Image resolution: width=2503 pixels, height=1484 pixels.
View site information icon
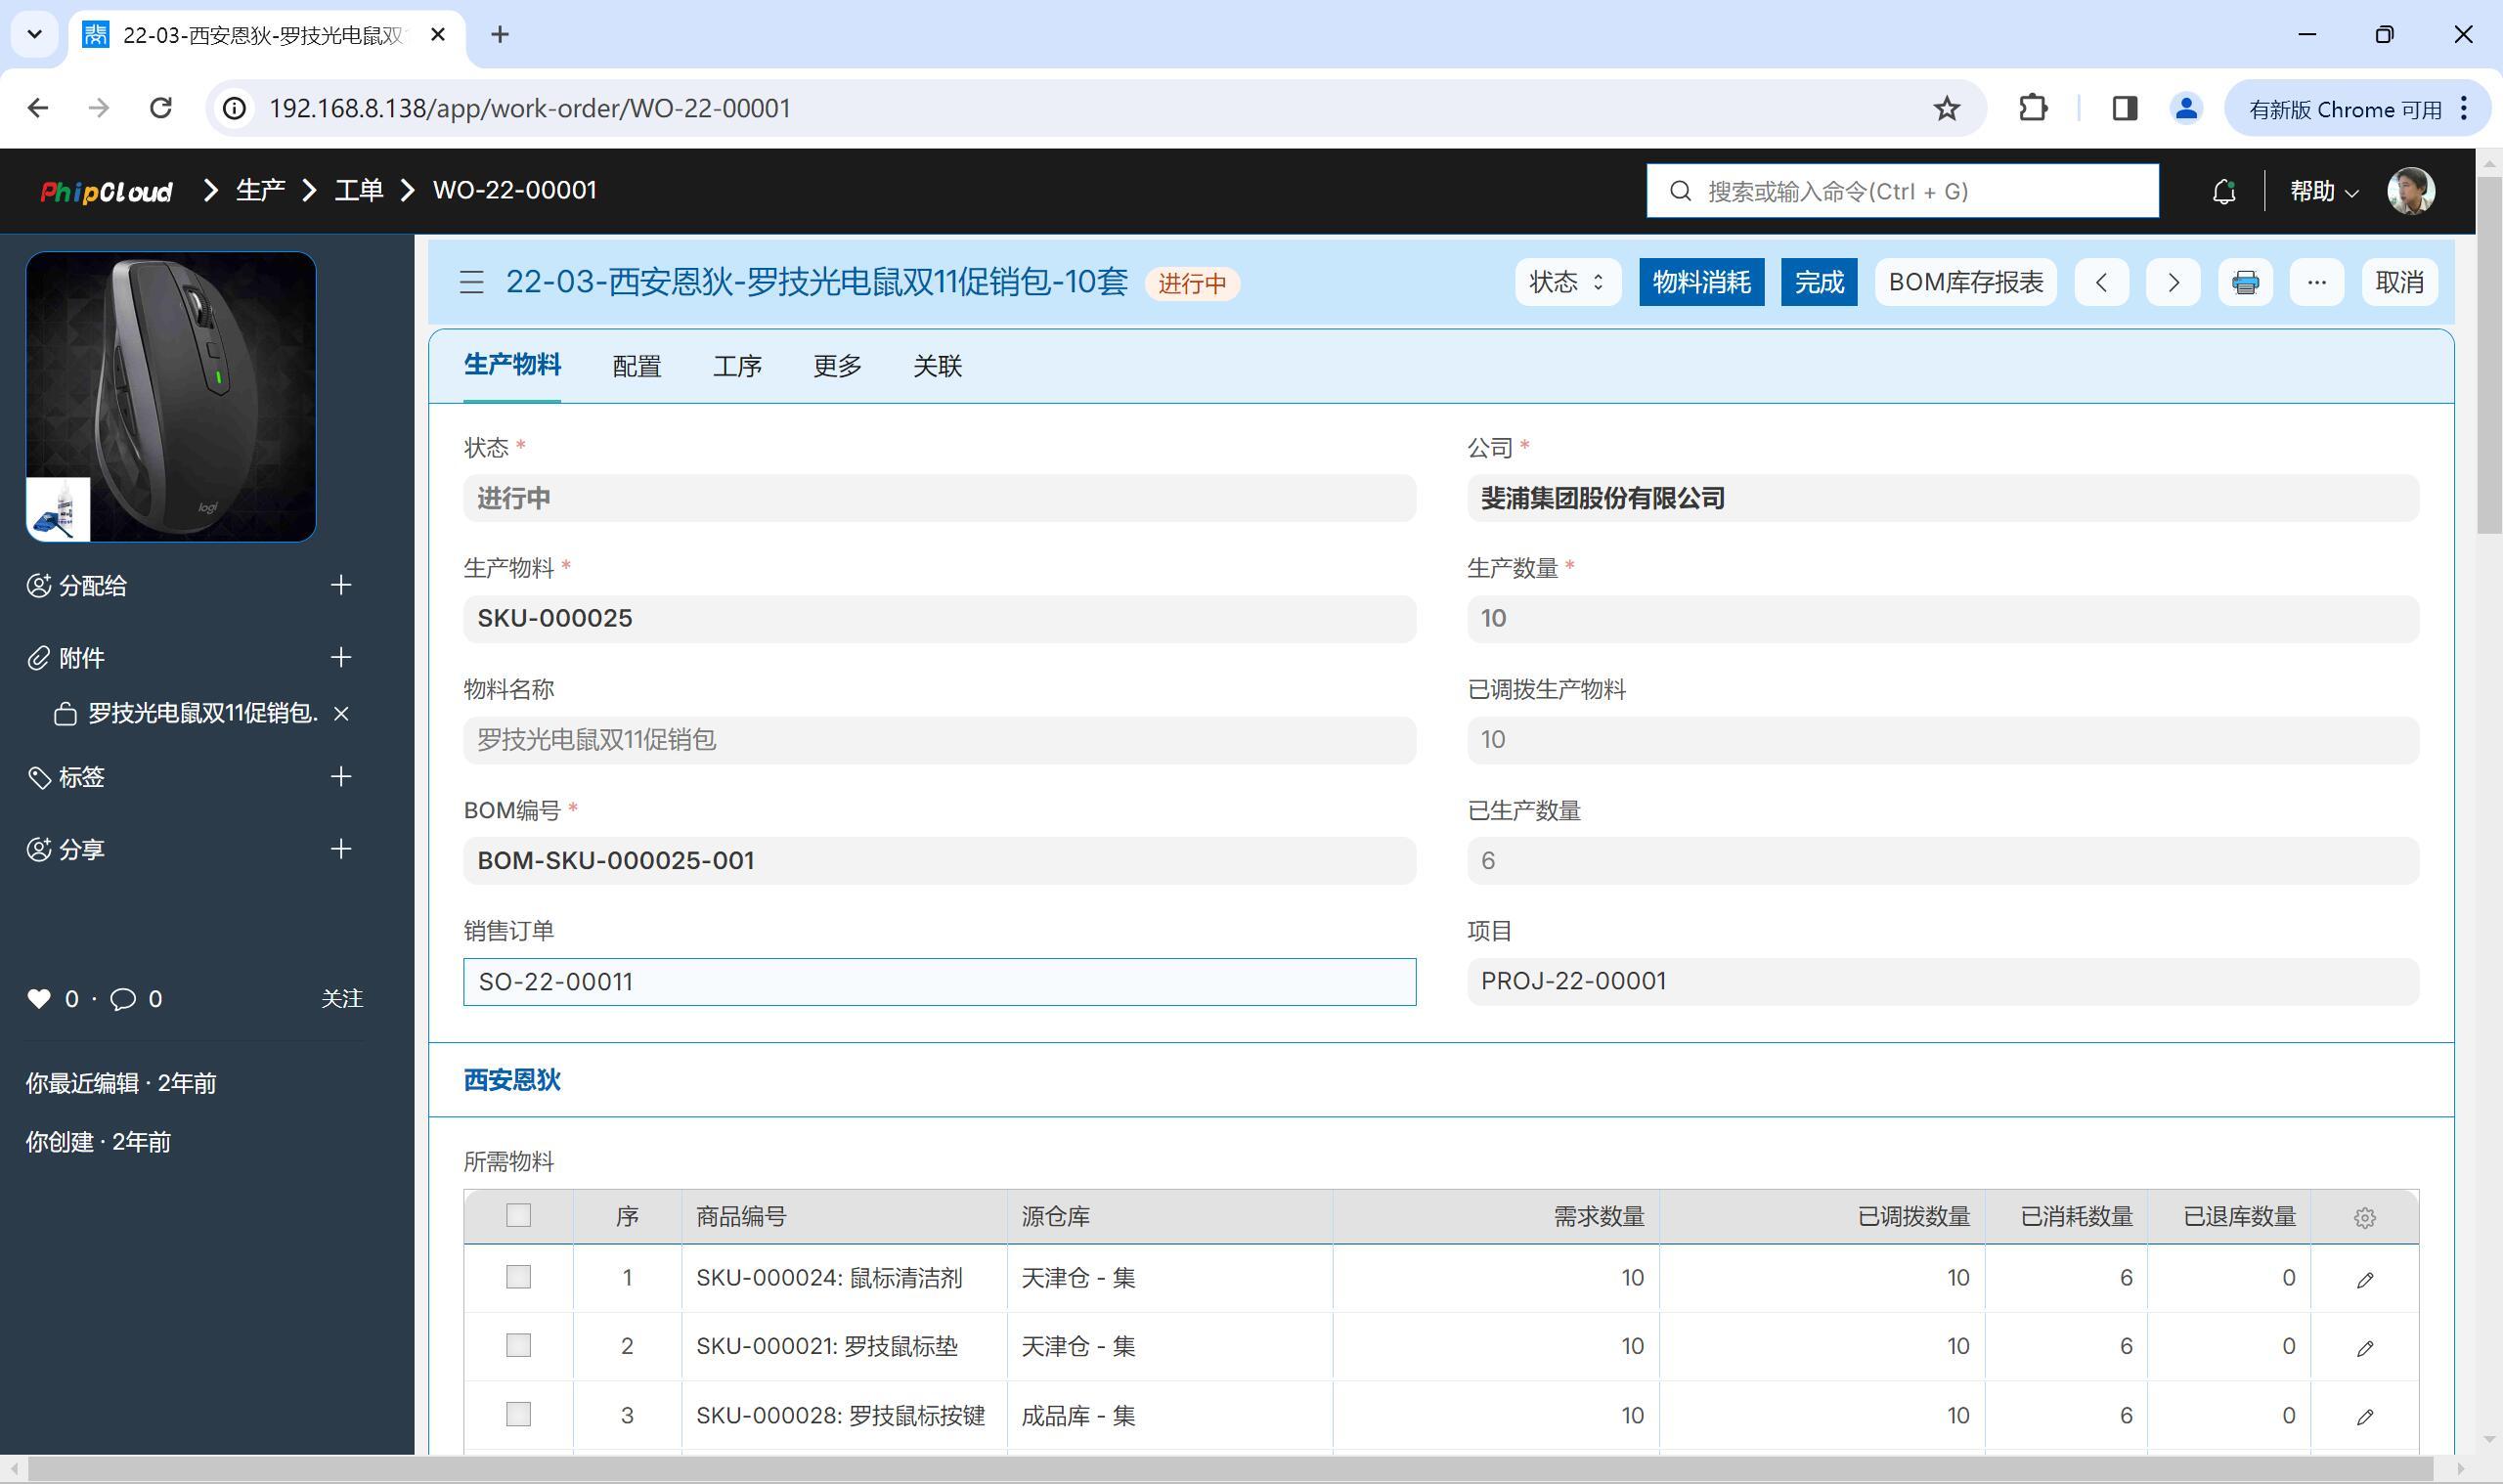[x=234, y=108]
